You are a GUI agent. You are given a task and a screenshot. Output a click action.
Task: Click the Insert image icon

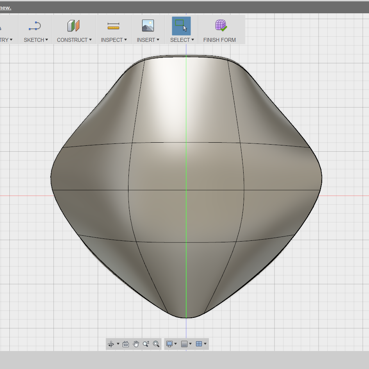click(x=148, y=25)
